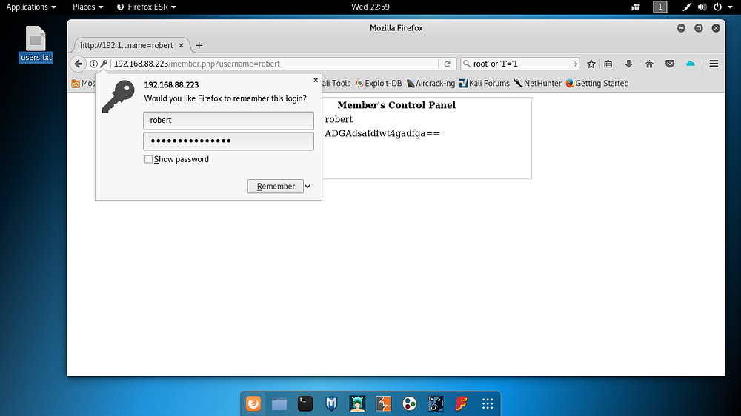Open the Firefox hamburger menu
Image resolution: width=741 pixels, height=416 pixels.
point(714,64)
